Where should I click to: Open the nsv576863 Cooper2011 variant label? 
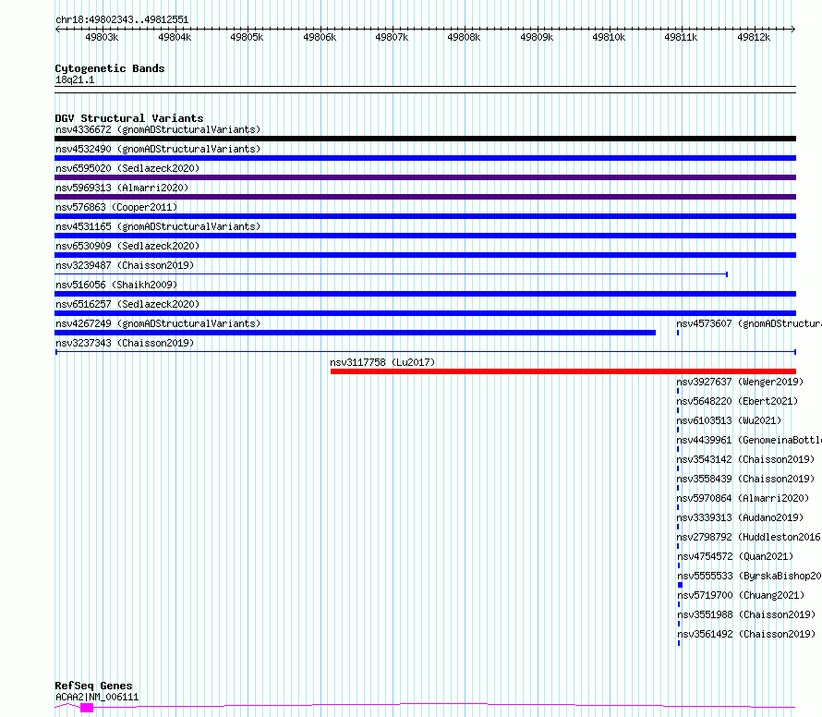(116, 207)
